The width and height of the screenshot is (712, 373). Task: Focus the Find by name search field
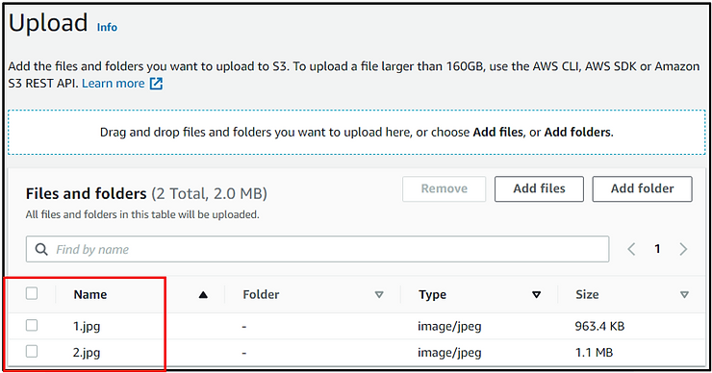click(x=318, y=249)
